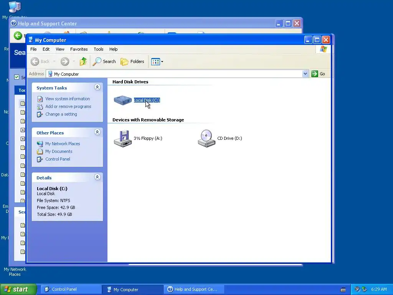Click the Go button

318,74
